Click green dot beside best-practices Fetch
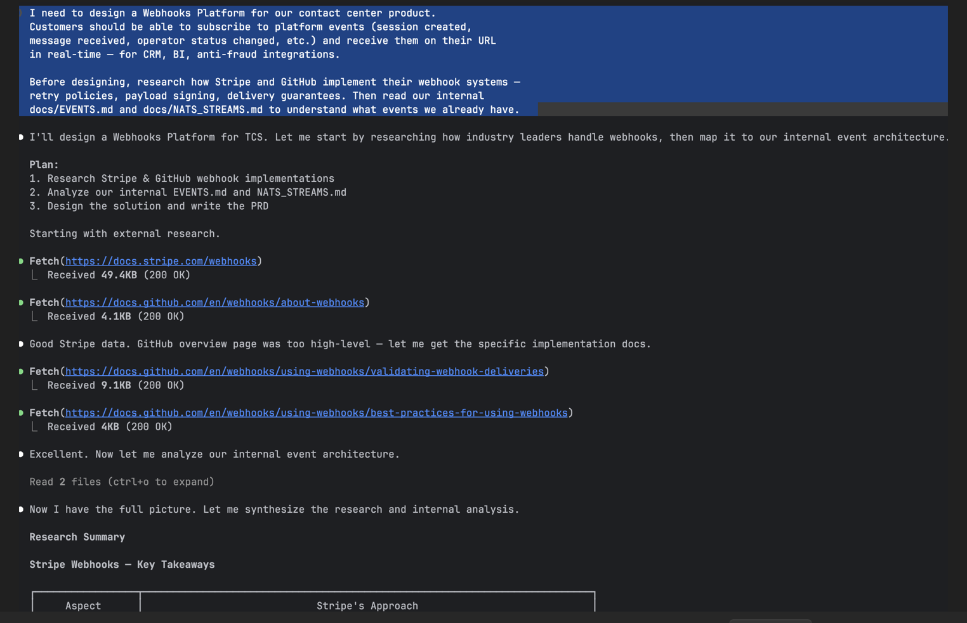Viewport: 967px width, 623px height. 21,413
